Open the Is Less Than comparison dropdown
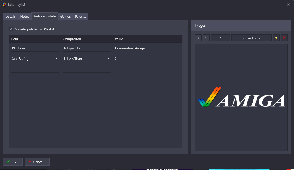 (87, 59)
